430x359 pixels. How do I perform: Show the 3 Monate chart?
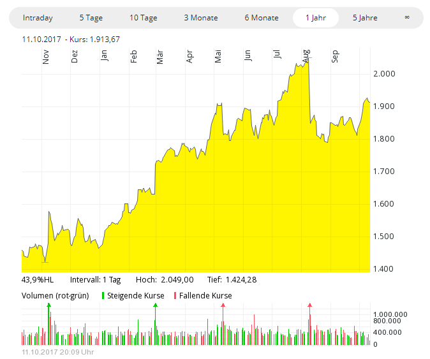click(x=201, y=18)
